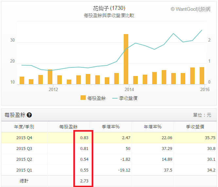Click the 2012 label on the x-axis
The image size is (218, 187).
(x=53, y=89)
